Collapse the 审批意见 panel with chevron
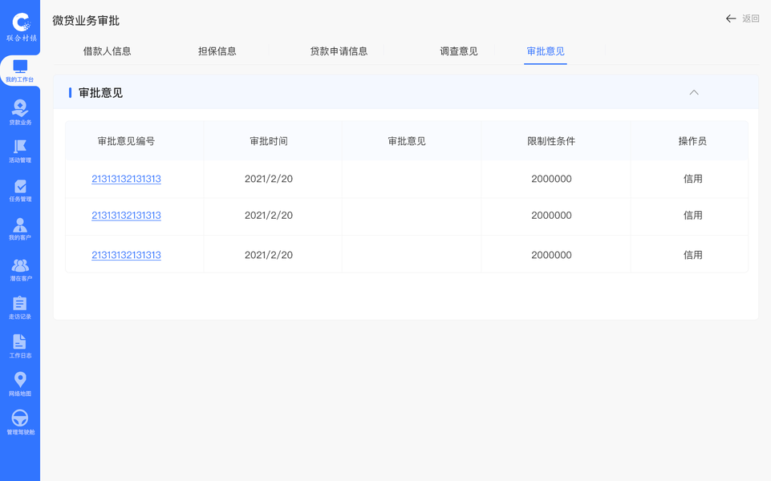Image resolution: width=771 pixels, height=481 pixels. click(694, 92)
